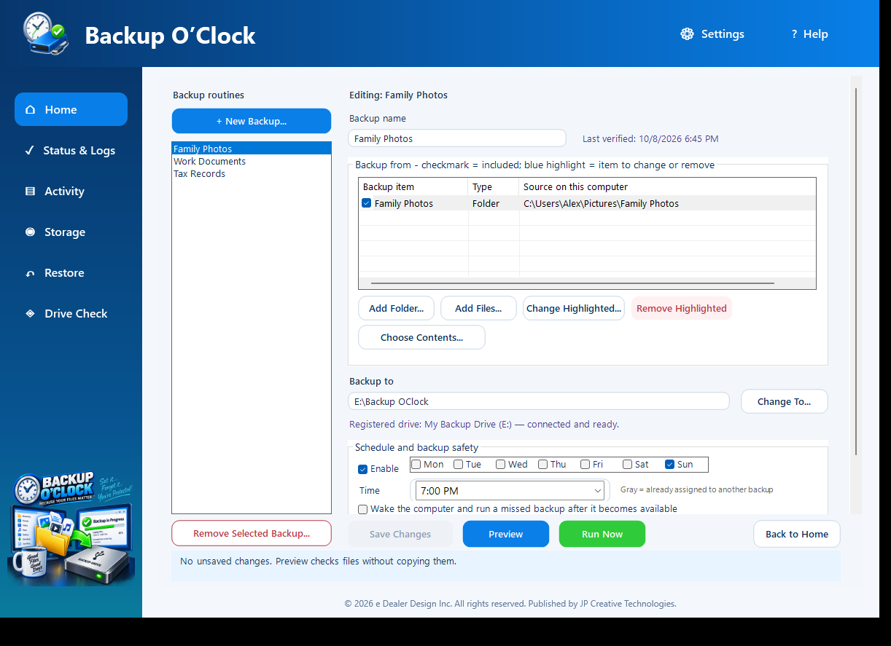Click the Backup to path field
Image resolution: width=891 pixels, height=646 pixels.
[x=539, y=401]
